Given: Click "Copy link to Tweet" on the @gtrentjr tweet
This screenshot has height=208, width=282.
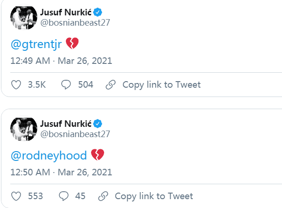Looking at the screenshot, I should point(161,84).
